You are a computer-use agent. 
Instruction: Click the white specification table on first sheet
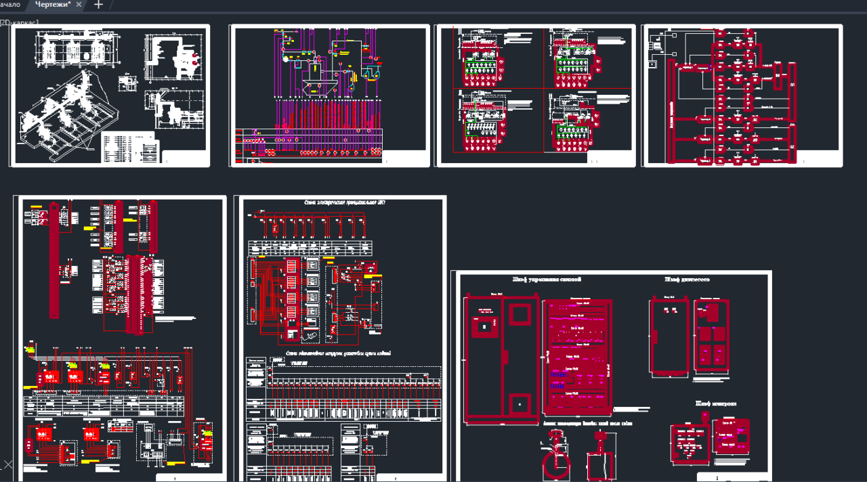click(129, 146)
